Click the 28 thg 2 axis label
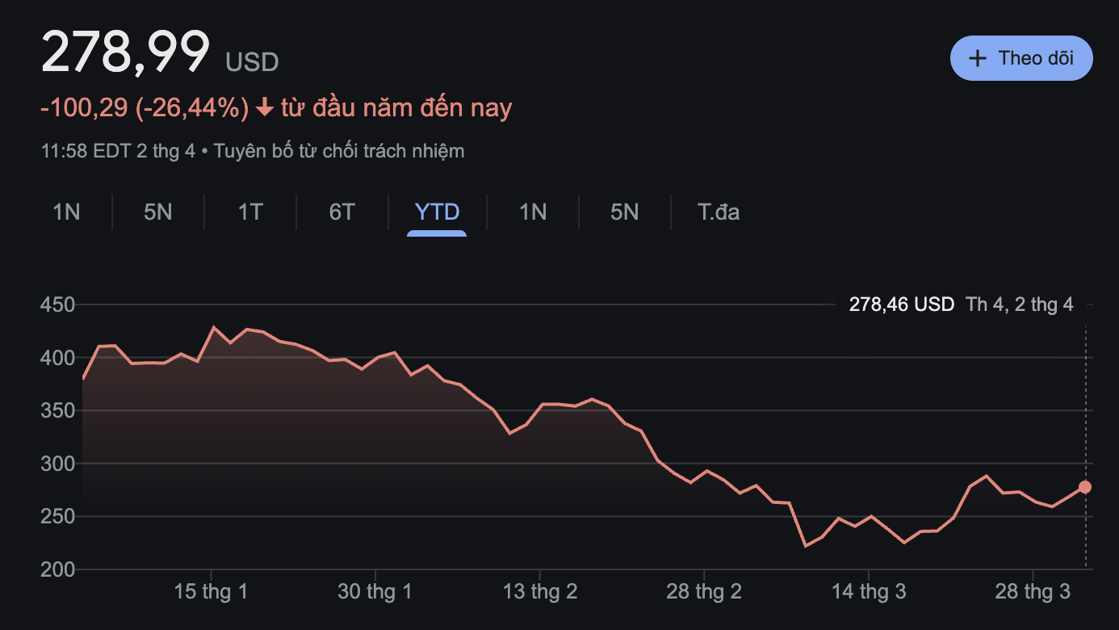 [x=704, y=591]
